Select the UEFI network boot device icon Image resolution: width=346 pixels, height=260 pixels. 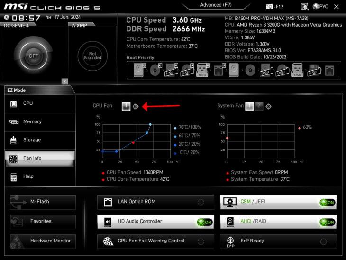[x=219, y=70]
